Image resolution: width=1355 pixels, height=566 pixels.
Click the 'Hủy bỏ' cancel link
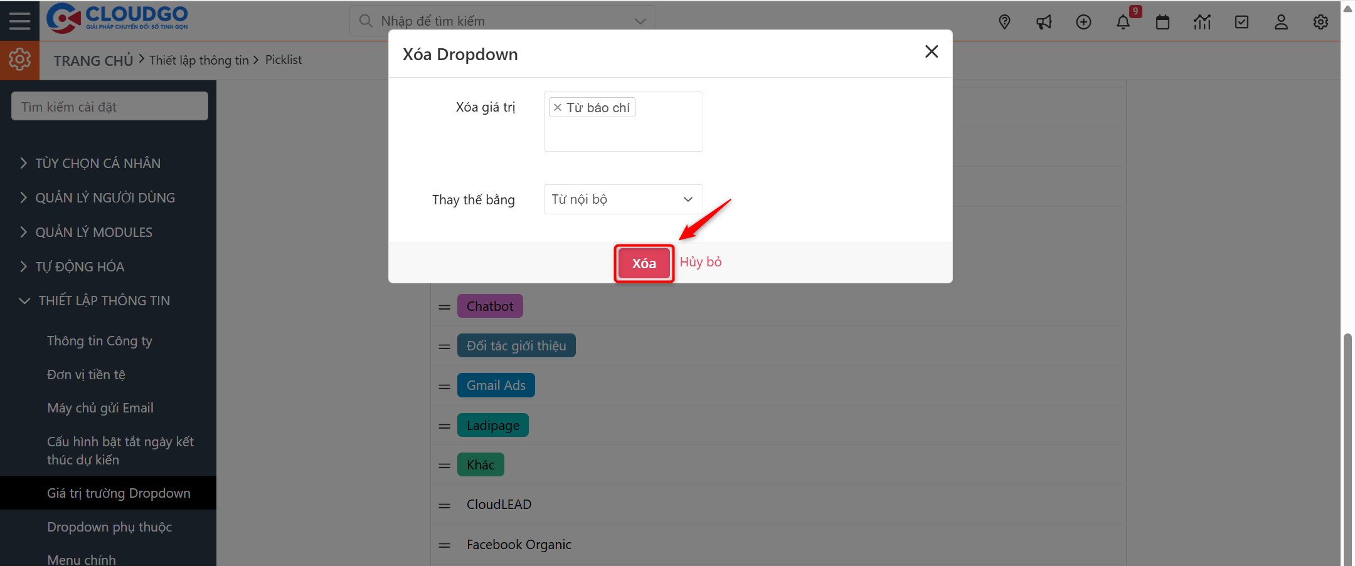click(701, 262)
